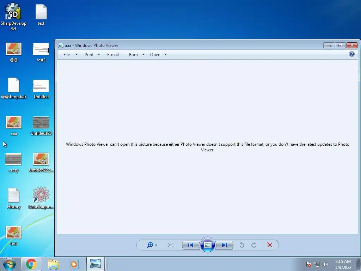Open the Print menu
The height and width of the screenshot is (271, 361).
point(89,55)
